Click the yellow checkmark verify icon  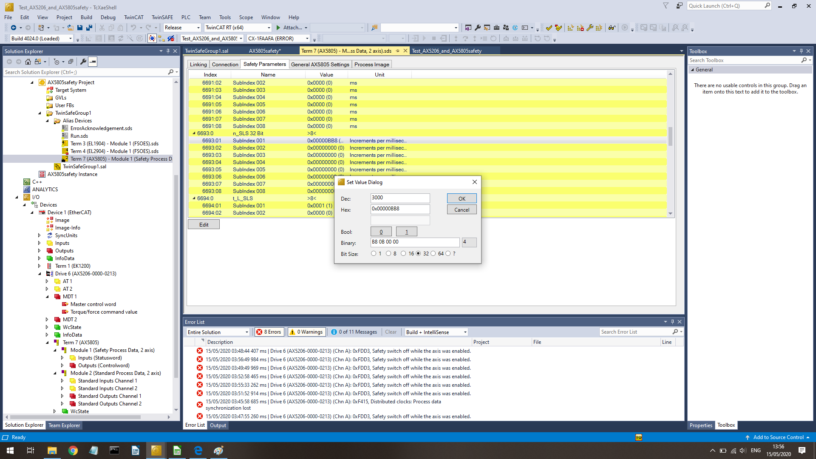[549, 28]
